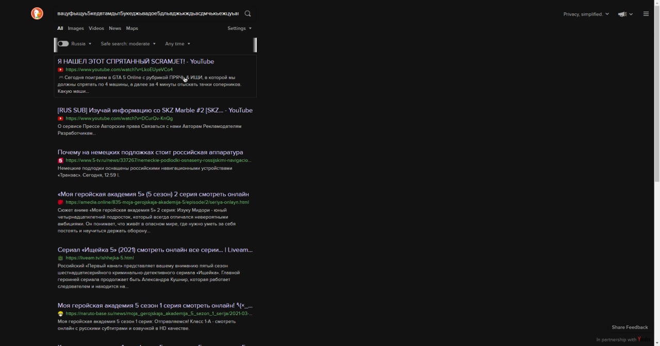Click the search magnifier icon
This screenshot has width=660, height=346.
pyautogui.click(x=247, y=13)
